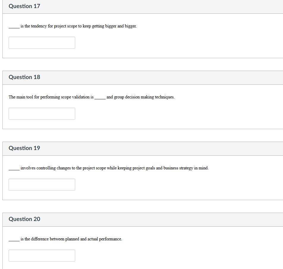Click the answer input field for Question 18
Image resolution: width=283 pixels, height=269 pixels.
[42, 114]
